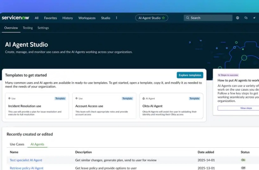Select the AI Agents tab
Screen dimensions: 259x170
point(37,144)
